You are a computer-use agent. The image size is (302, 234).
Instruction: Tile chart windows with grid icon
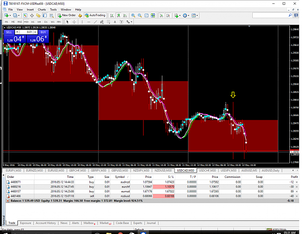click(x=153, y=15)
